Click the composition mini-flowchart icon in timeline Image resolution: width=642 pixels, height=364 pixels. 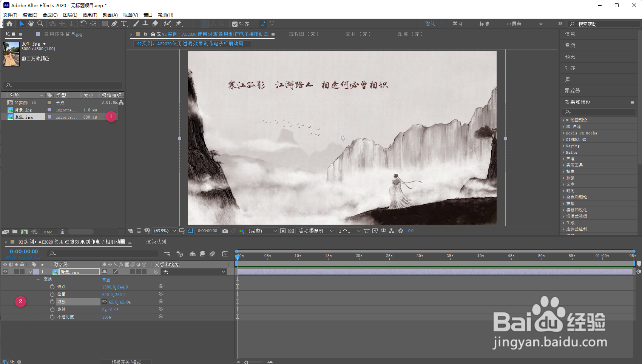(x=167, y=254)
